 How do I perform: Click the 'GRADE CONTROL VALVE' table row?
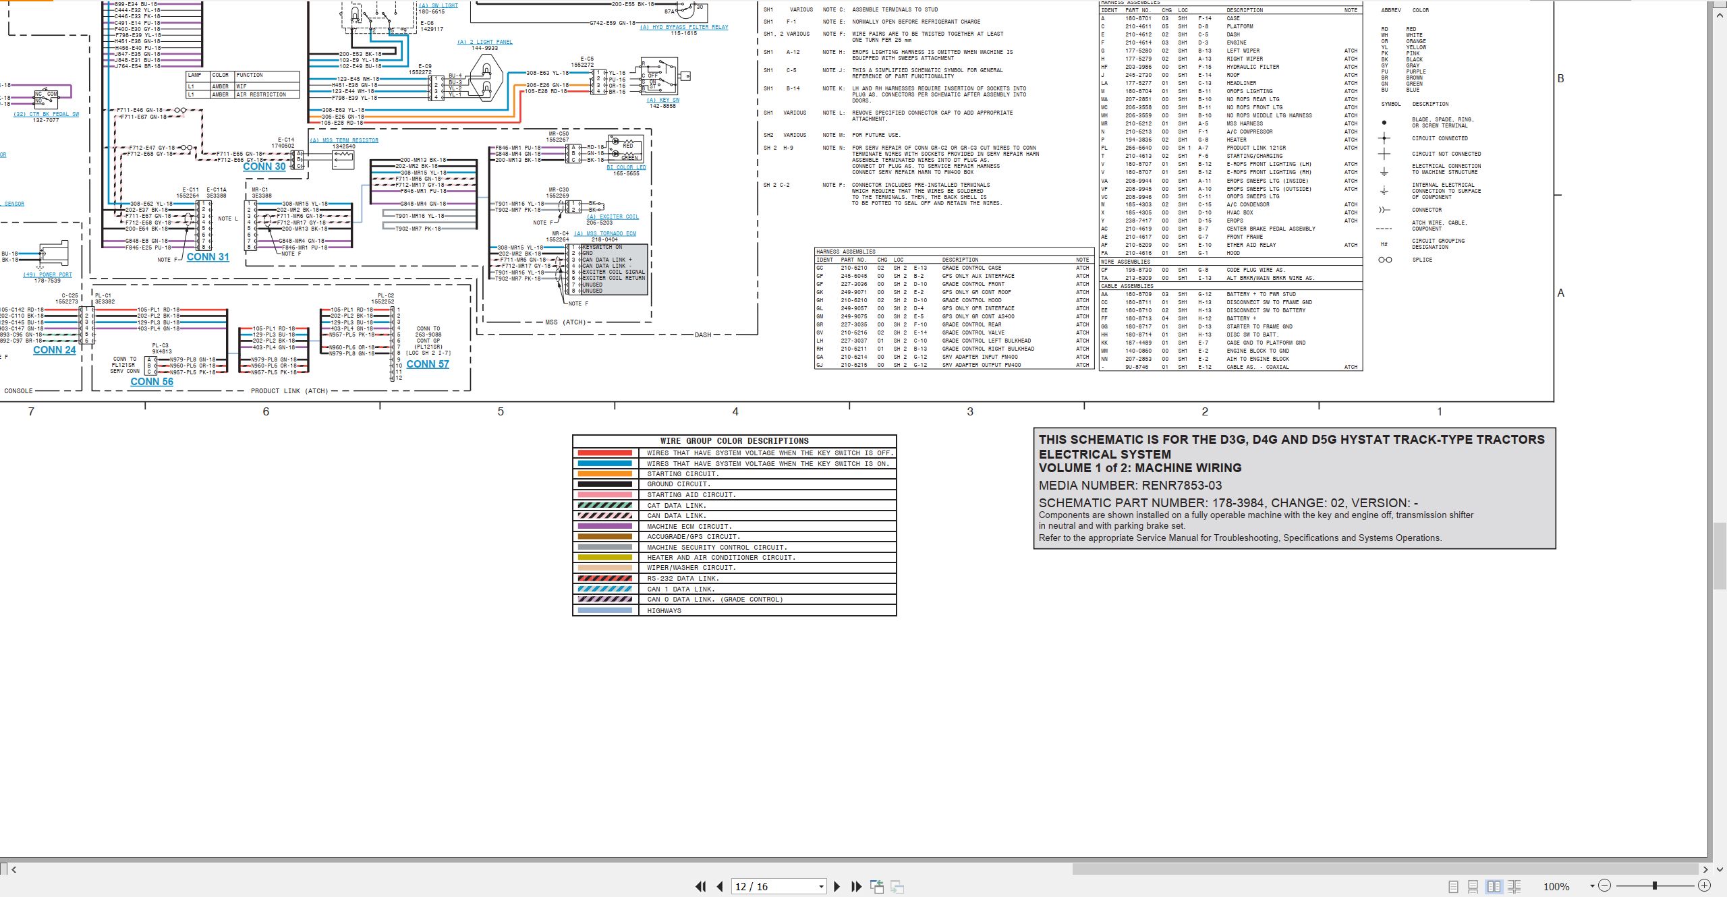(x=953, y=332)
